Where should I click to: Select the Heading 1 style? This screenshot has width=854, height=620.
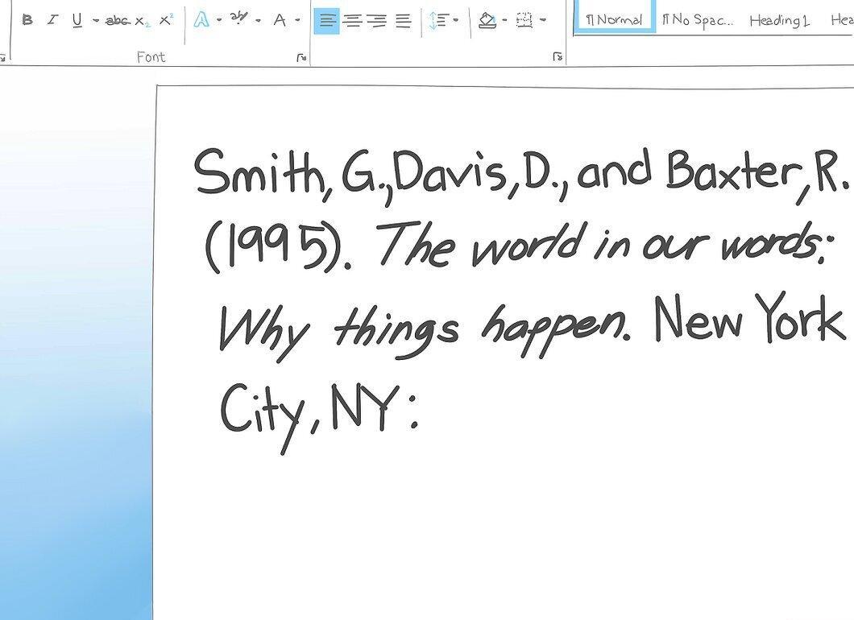(779, 21)
